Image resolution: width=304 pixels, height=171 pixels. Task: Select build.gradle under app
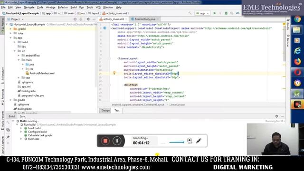coord(28,91)
